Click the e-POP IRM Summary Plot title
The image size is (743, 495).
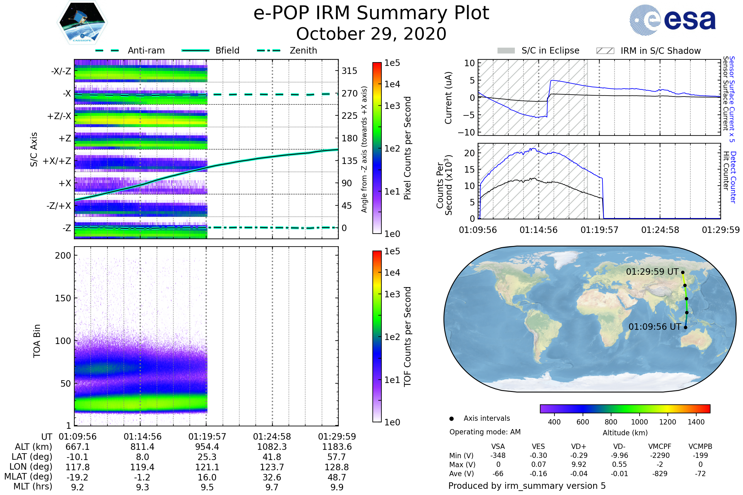[371, 13]
